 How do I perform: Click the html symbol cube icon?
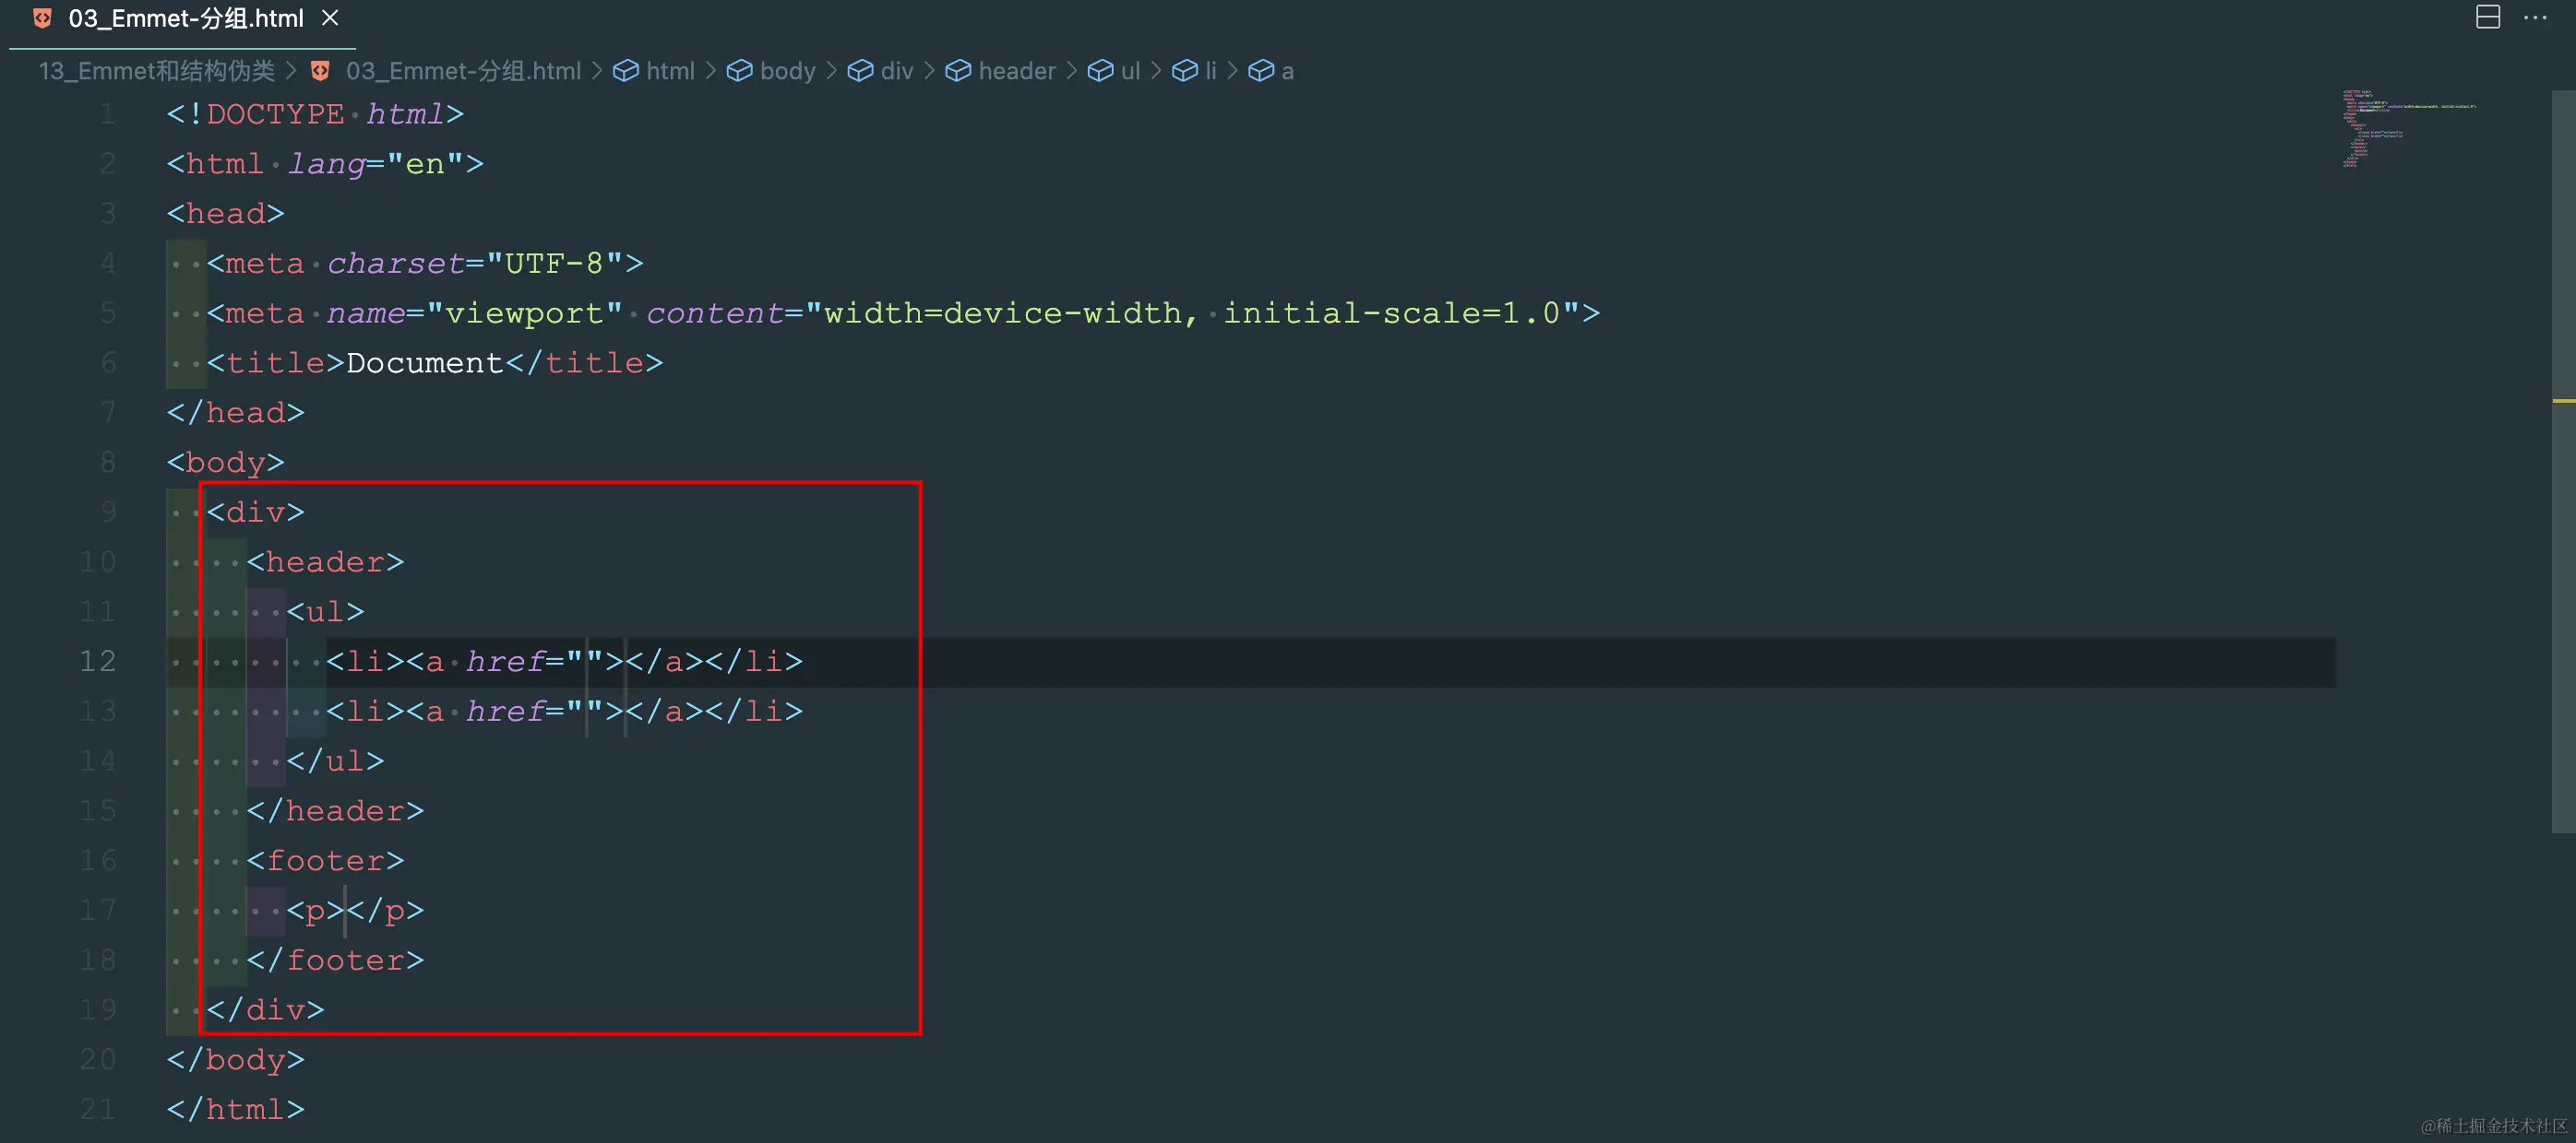[x=626, y=71]
